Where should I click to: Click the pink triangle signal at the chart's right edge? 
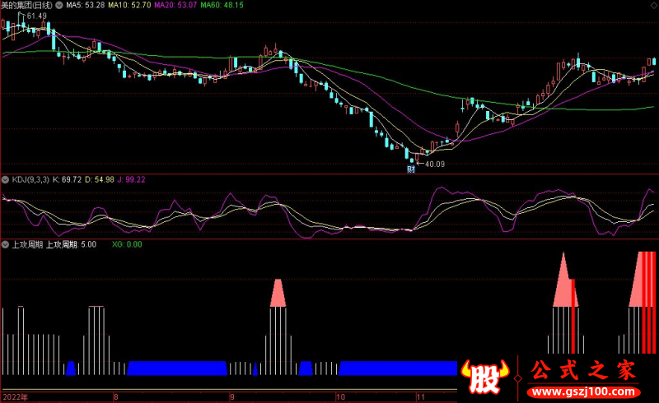pyautogui.click(x=638, y=280)
